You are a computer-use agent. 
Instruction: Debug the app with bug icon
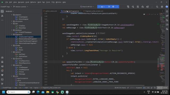(113, 7)
